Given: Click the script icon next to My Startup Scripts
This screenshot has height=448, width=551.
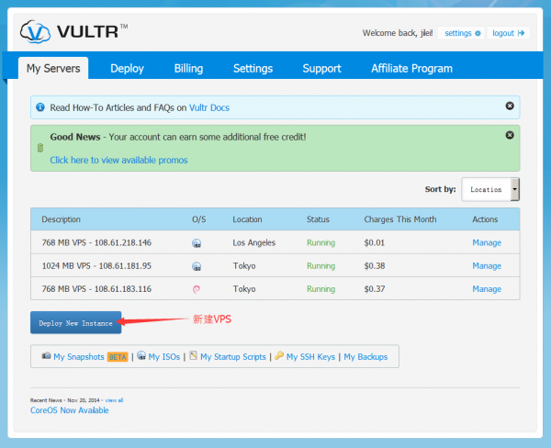Looking at the screenshot, I should point(193,355).
